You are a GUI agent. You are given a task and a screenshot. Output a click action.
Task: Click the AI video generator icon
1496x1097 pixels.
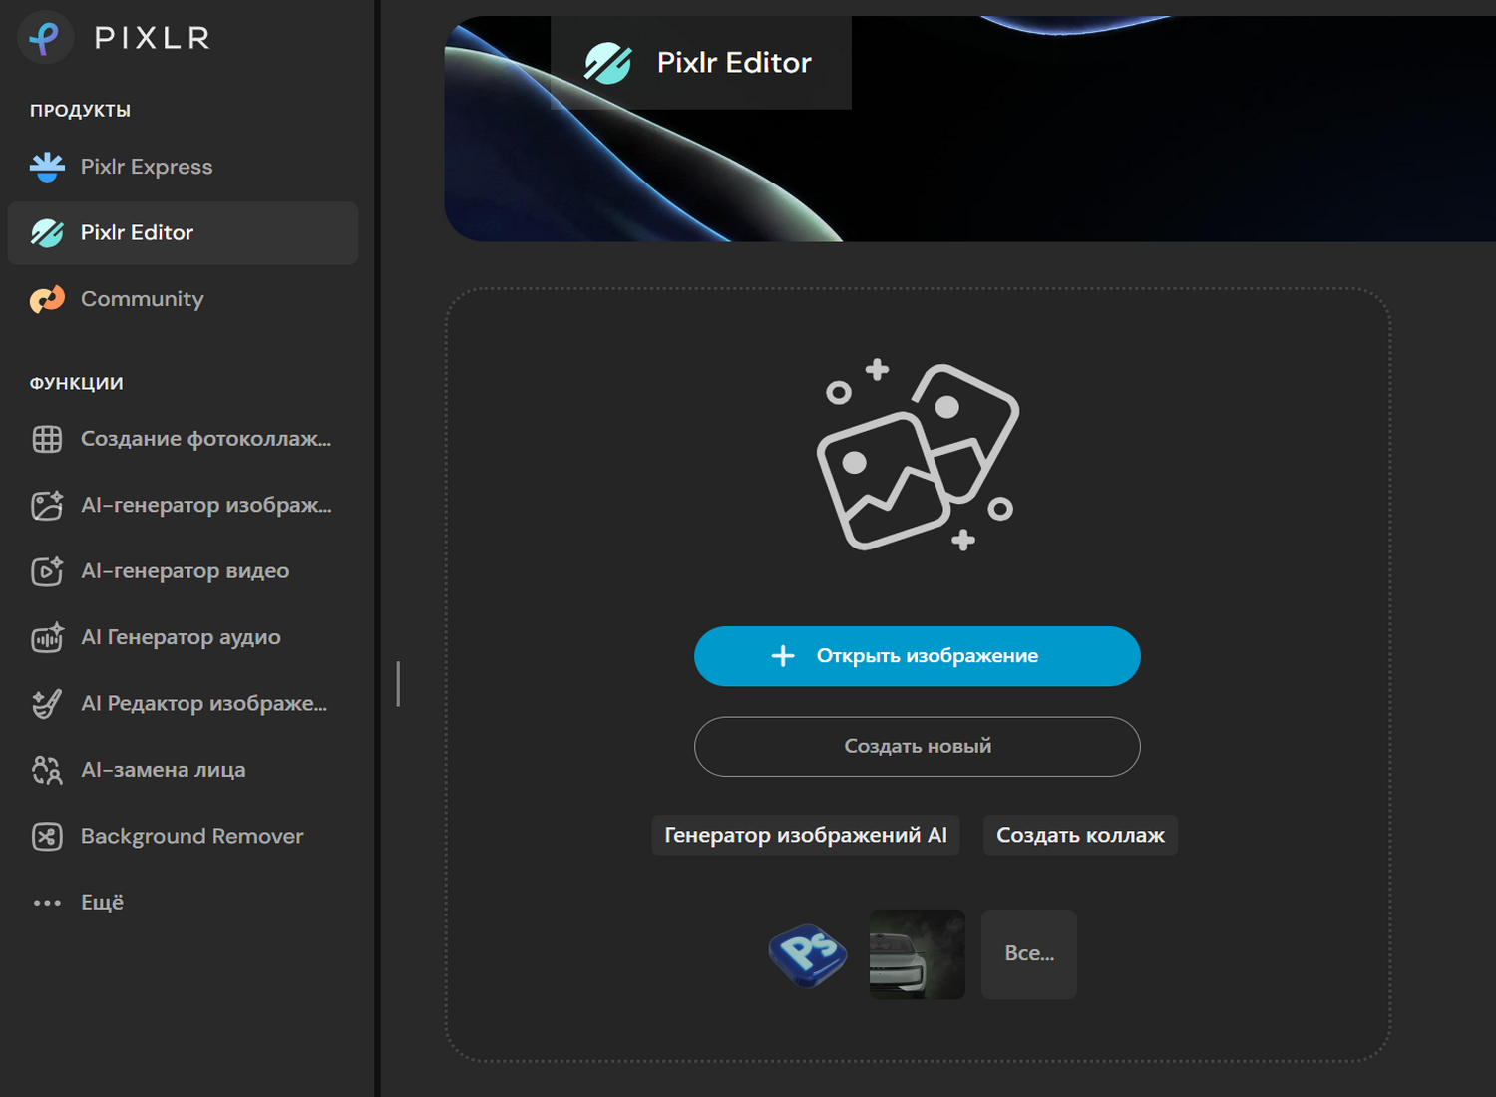(47, 571)
